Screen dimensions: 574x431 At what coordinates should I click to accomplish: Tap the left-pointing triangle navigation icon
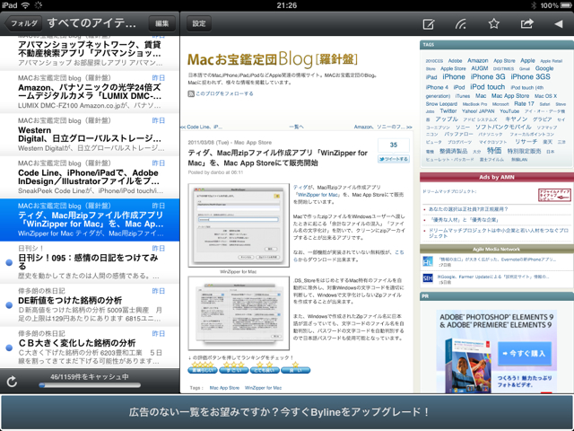point(557,23)
